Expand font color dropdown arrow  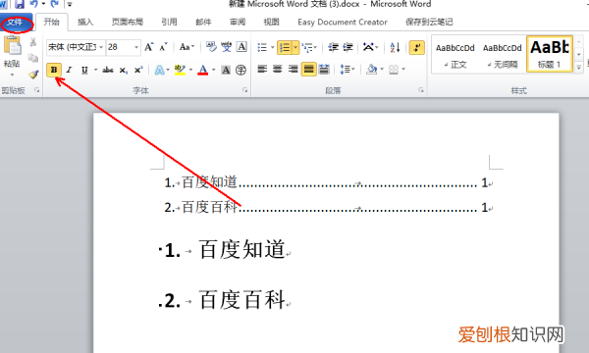click(213, 70)
